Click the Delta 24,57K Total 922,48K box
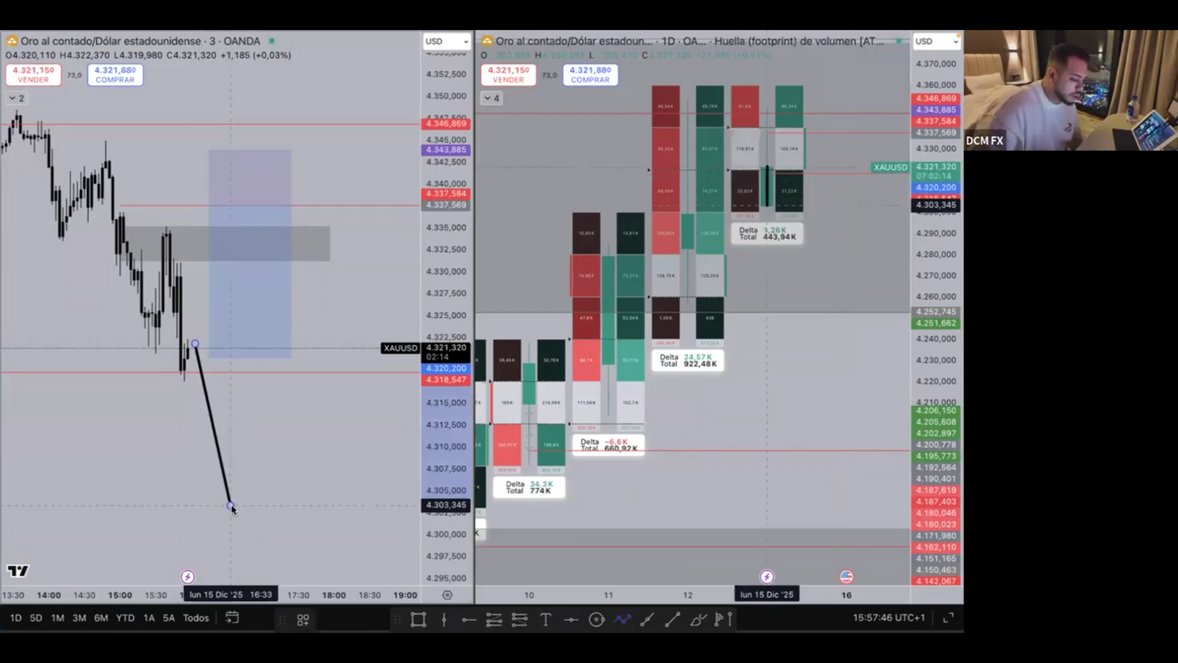Image resolution: width=1178 pixels, height=663 pixels. click(688, 360)
